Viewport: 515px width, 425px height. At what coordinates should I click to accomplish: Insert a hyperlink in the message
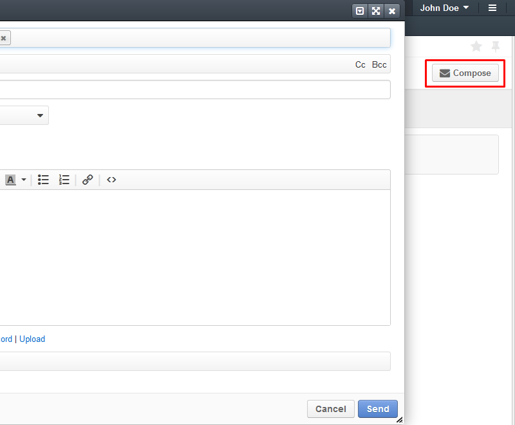coord(88,180)
